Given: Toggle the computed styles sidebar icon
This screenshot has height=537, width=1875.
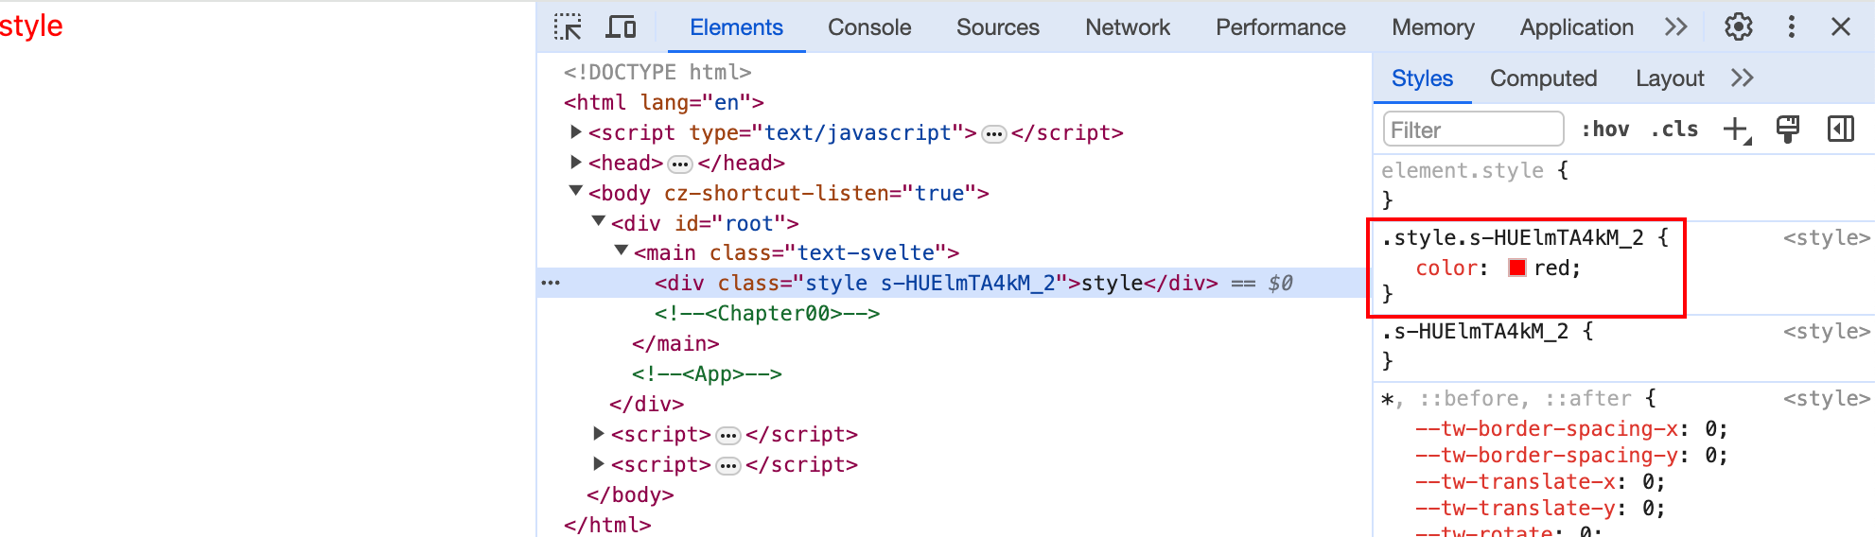Looking at the screenshot, I should 1841,130.
